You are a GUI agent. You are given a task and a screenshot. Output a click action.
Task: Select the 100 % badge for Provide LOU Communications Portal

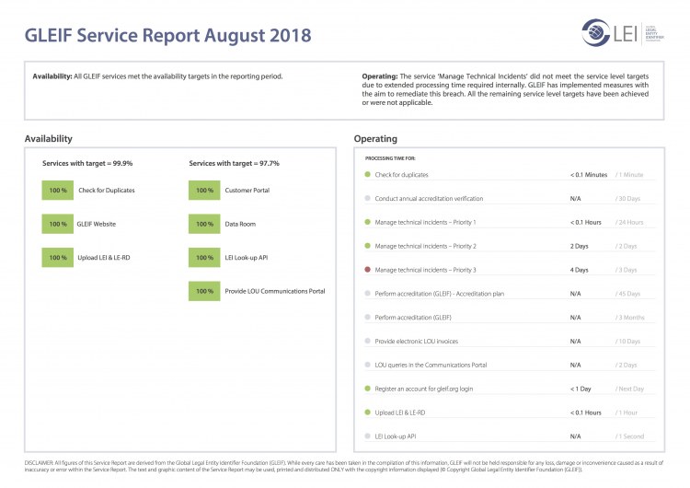point(205,291)
